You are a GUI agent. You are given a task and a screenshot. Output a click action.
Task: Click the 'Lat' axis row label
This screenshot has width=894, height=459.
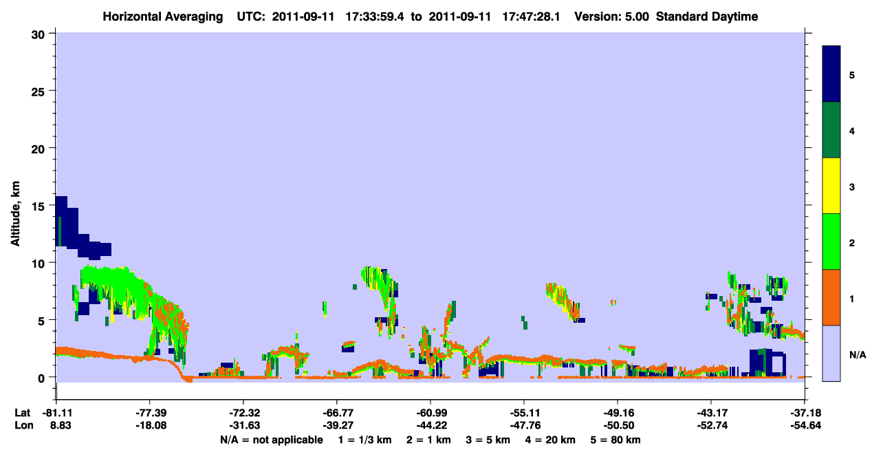tap(22, 413)
